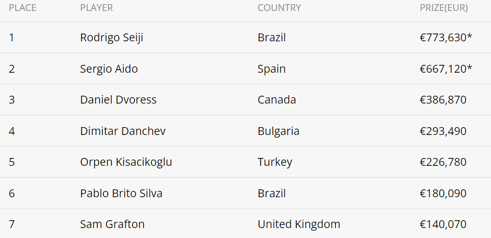Click the €773,630* prize amount
The width and height of the screenshot is (491, 238).
pyautogui.click(x=446, y=38)
